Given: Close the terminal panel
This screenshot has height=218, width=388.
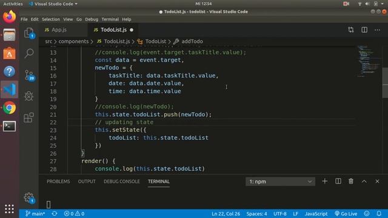Looking at the screenshot, I should [x=377, y=181].
